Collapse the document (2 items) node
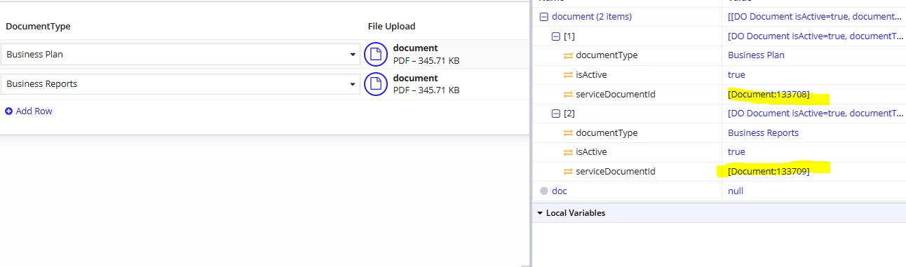The width and height of the screenshot is (906, 267). [543, 17]
